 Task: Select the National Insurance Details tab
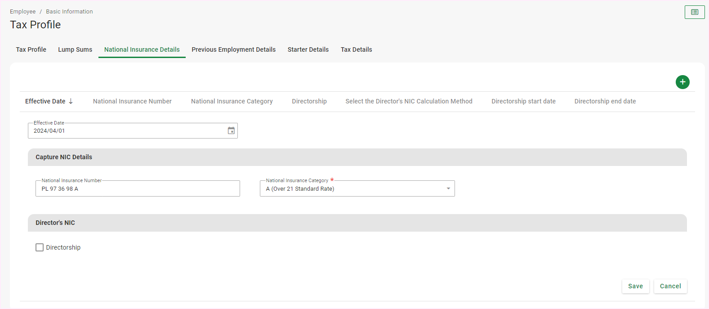(x=142, y=49)
